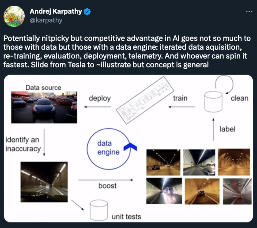
Task: Open the @karpathy handle link
Action: click(x=46, y=20)
